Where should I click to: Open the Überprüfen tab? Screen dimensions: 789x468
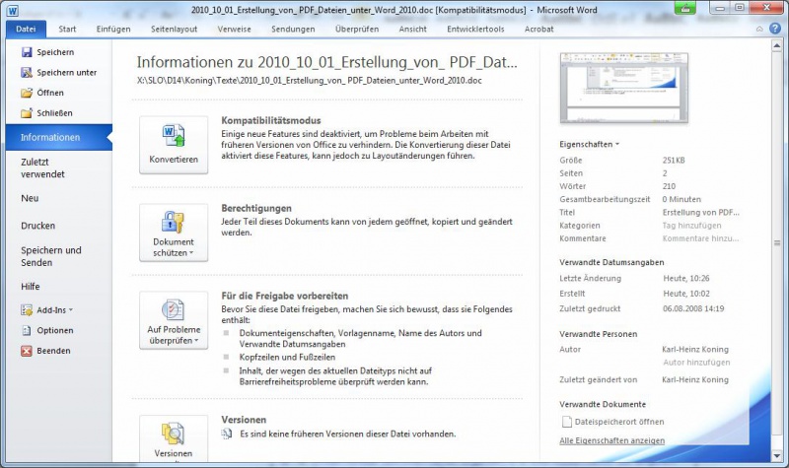coord(357,30)
